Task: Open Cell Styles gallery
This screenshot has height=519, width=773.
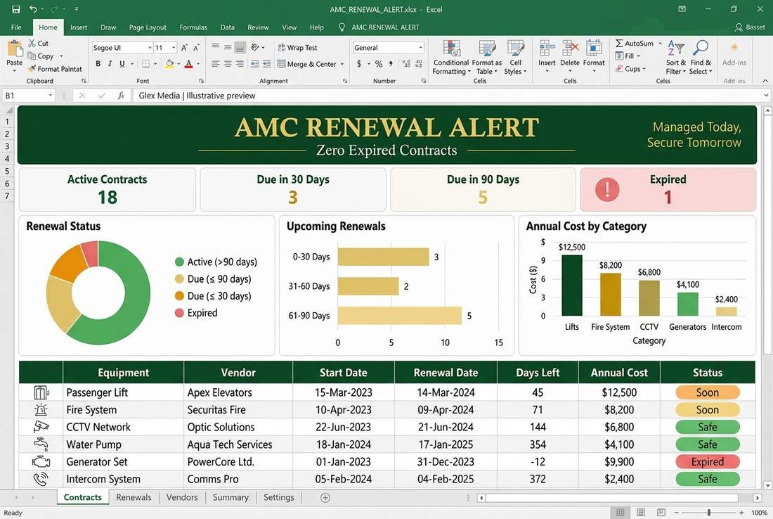Action: point(515,58)
